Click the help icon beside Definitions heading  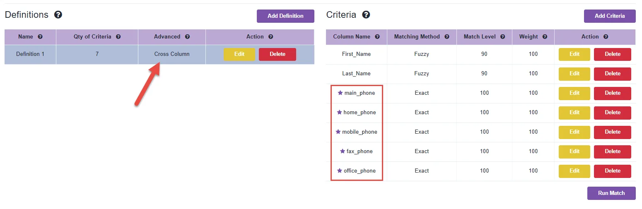pos(58,15)
